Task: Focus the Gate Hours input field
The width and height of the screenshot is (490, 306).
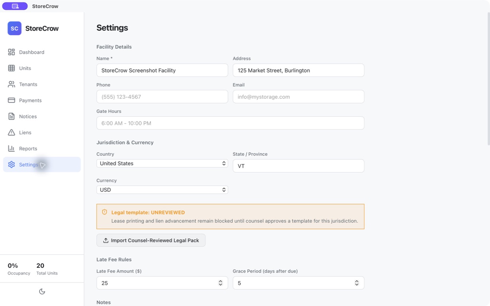Action: tap(230, 123)
